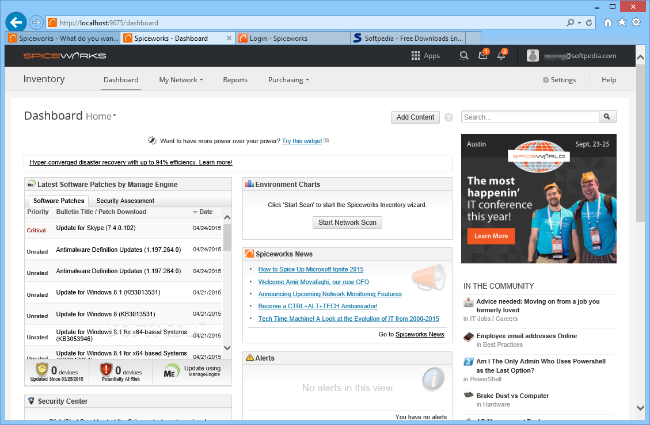Go back with the browser back arrow
Viewport: 650px width, 425px height.
(16, 22)
